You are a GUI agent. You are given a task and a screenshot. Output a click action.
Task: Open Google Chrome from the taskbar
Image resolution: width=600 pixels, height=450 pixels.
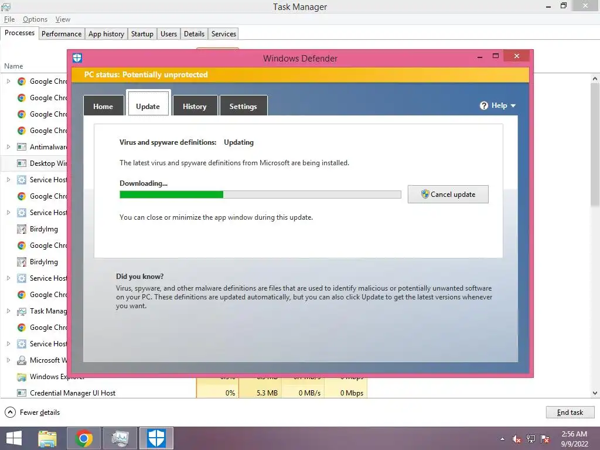84,438
